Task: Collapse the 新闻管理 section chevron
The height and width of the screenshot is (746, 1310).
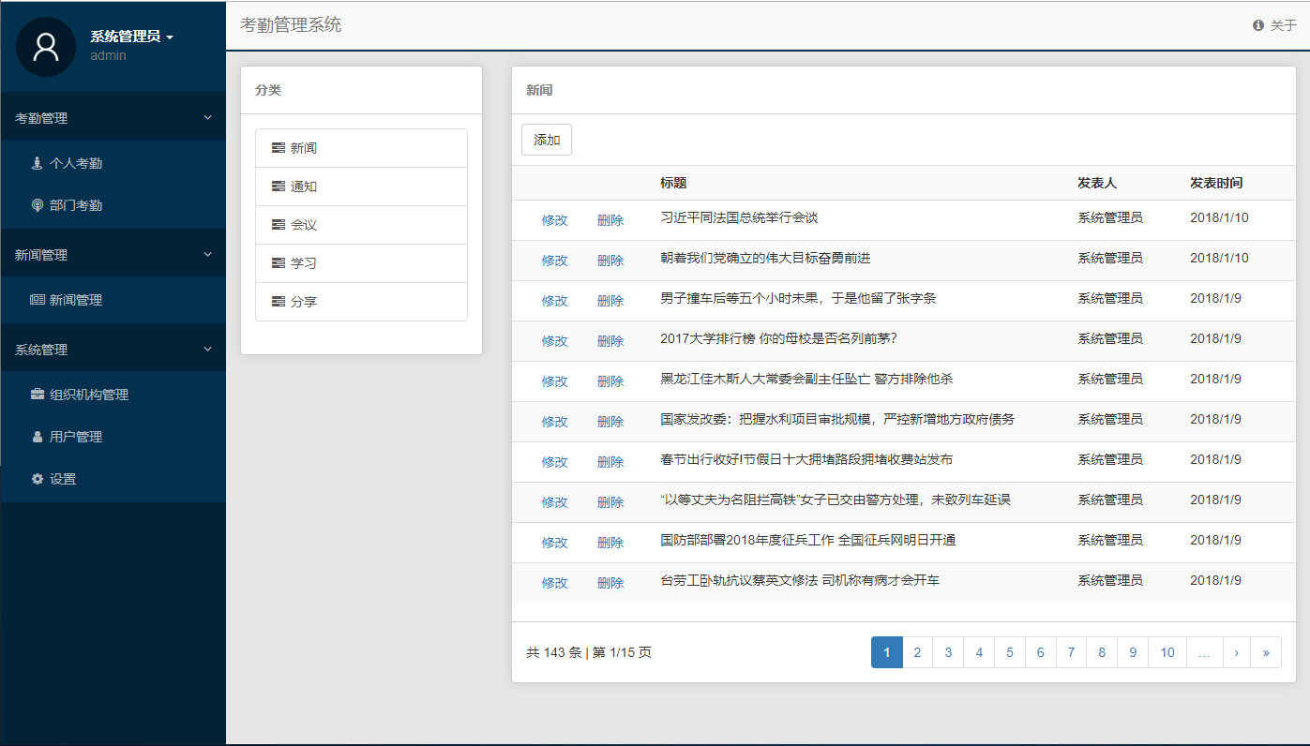Action: pos(207,255)
